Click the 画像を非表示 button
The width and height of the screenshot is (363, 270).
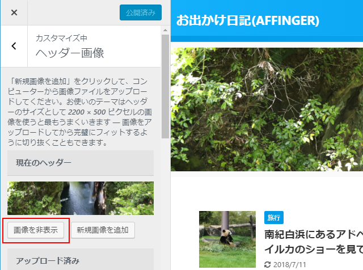[36, 230]
